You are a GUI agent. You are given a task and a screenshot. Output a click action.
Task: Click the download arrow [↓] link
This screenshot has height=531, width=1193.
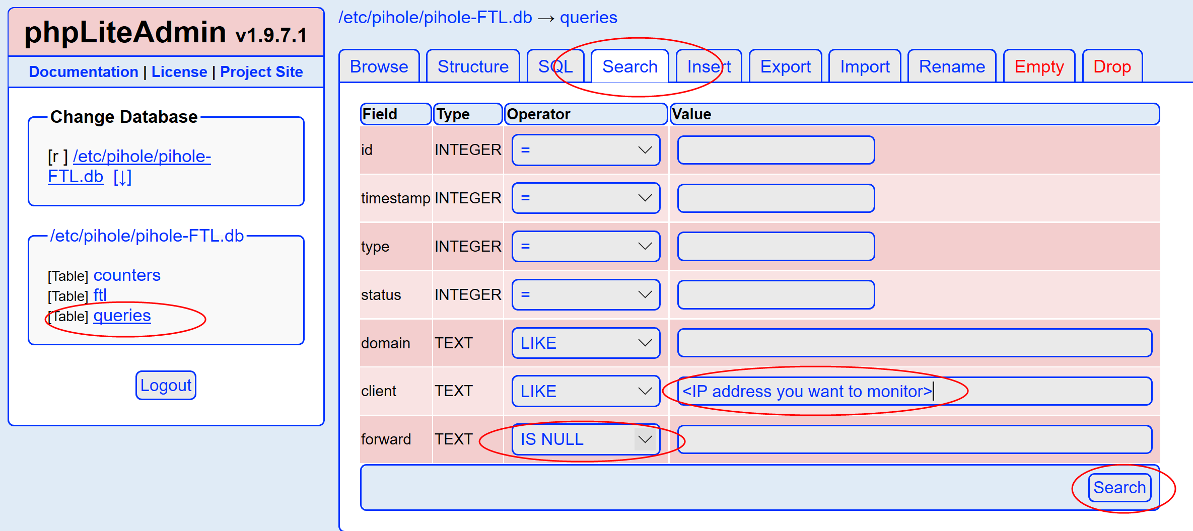pos(122,177)
